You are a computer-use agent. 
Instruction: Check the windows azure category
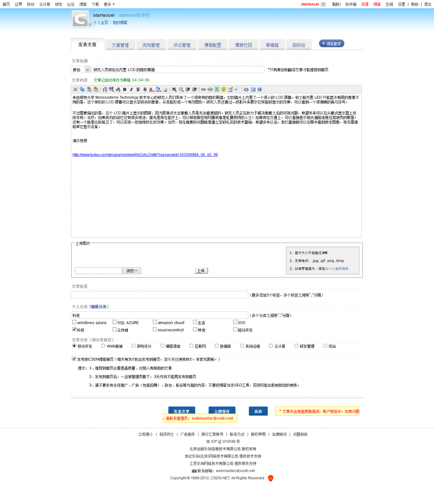[74, 322]
